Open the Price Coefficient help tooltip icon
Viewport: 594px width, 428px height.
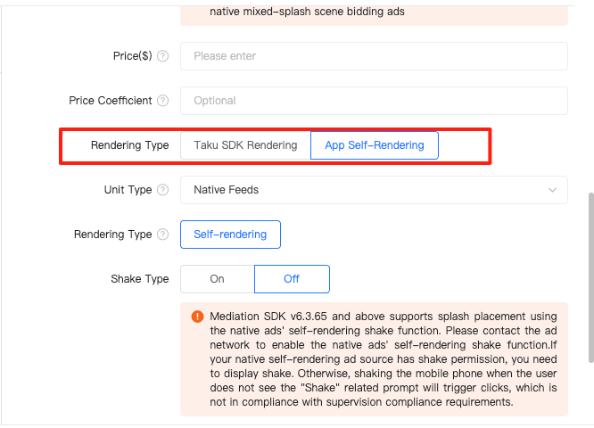click(163, 101)
